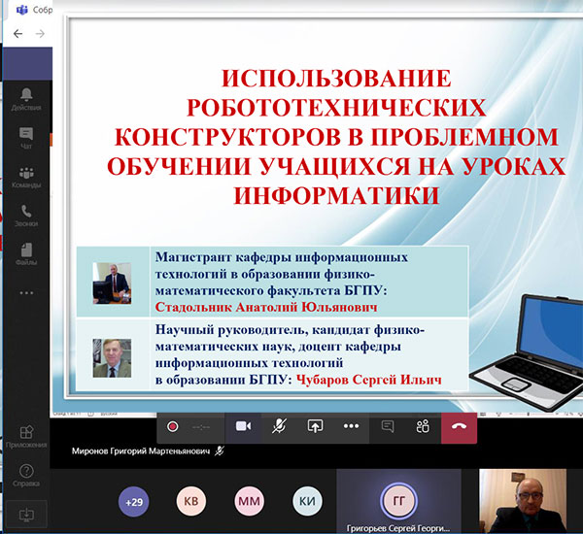
Task: Go back with the back arrow
Action: [18, 33]
